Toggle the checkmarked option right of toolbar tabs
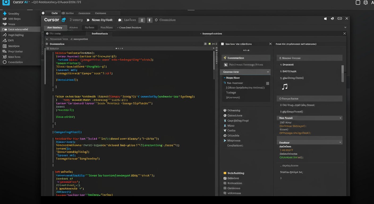Viewport: 374px width, 204px height. click(129, 28)
